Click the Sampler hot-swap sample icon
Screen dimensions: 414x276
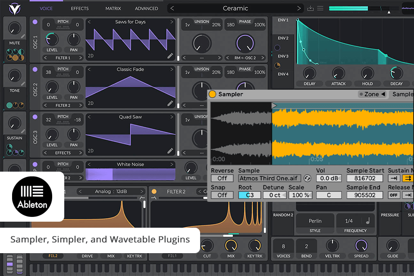[307, 178]
